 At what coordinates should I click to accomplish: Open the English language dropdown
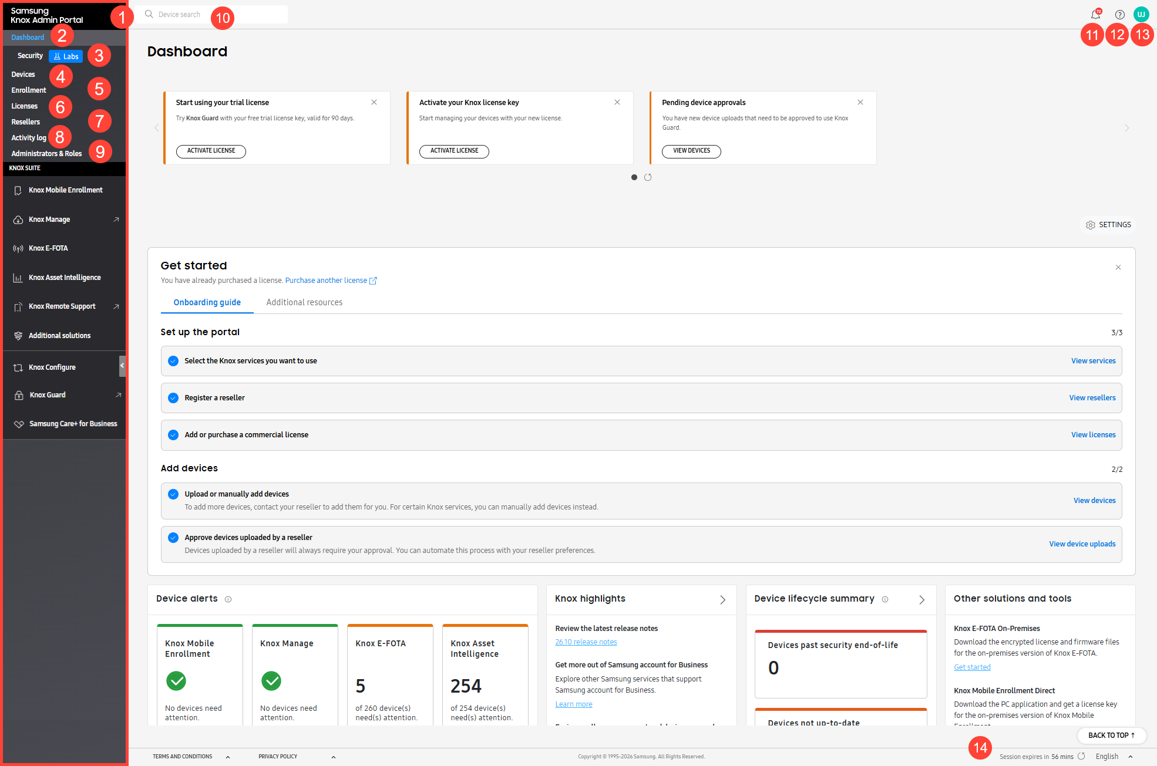pos(1114,756)
